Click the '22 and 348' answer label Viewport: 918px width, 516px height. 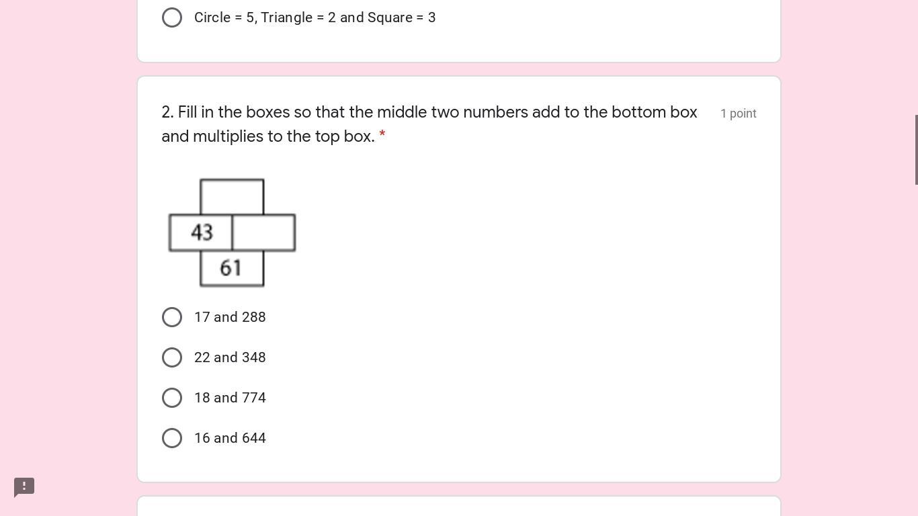[230, 357]
